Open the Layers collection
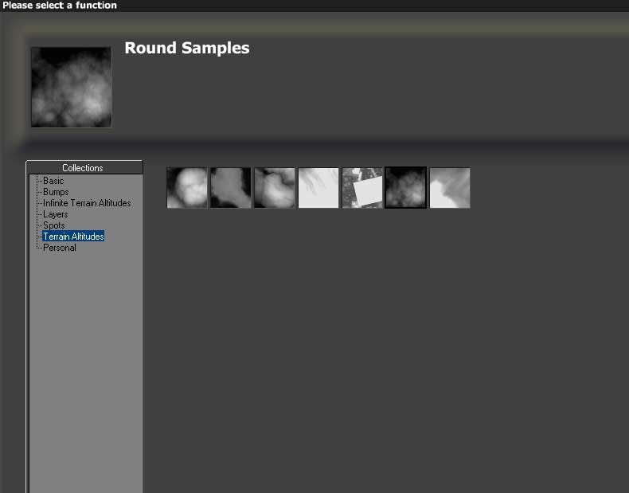 (56, 214)
